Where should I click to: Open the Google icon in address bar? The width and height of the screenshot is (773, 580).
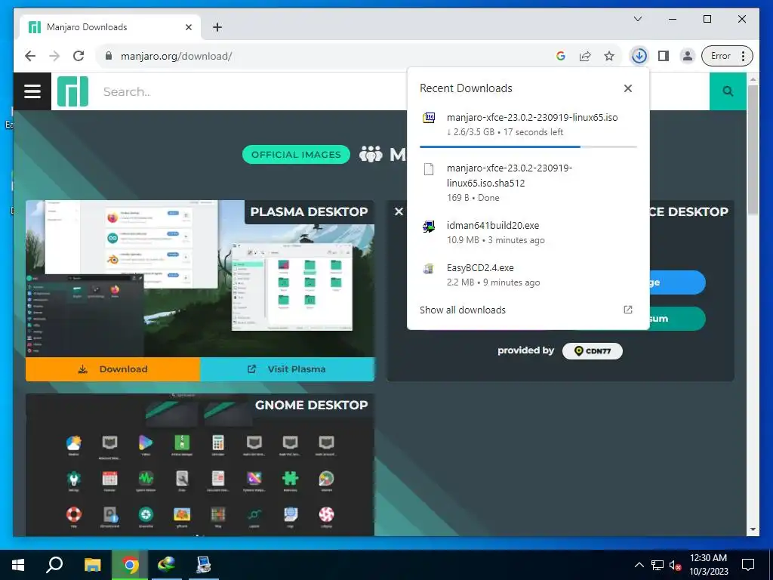561,56
